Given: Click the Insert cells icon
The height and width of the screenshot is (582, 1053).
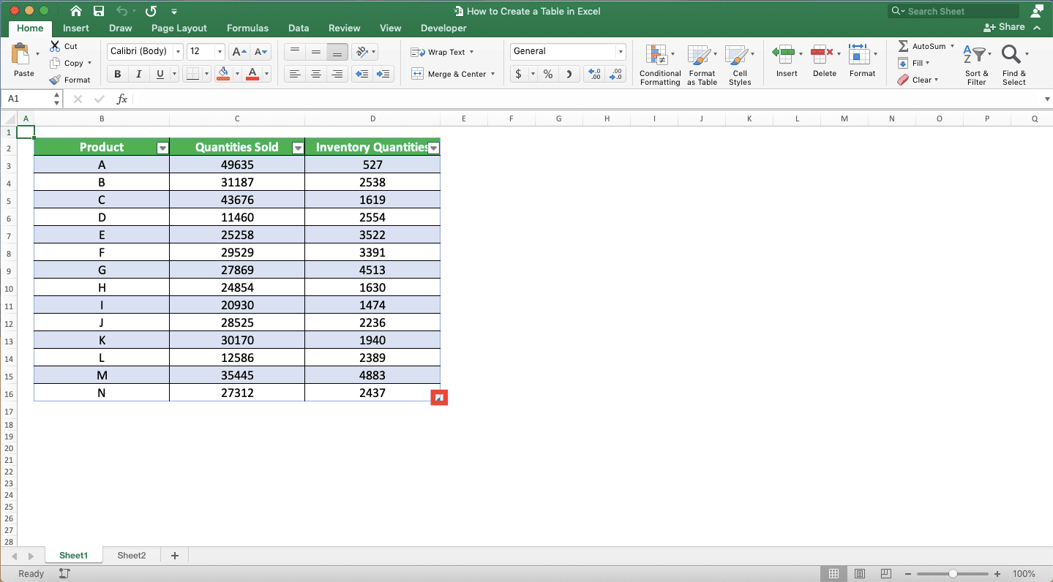Looking at the screenshot, I should tap(784, 54).
